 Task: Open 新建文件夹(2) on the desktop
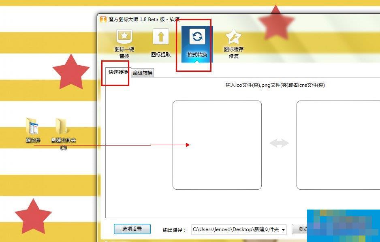point(63,128)
